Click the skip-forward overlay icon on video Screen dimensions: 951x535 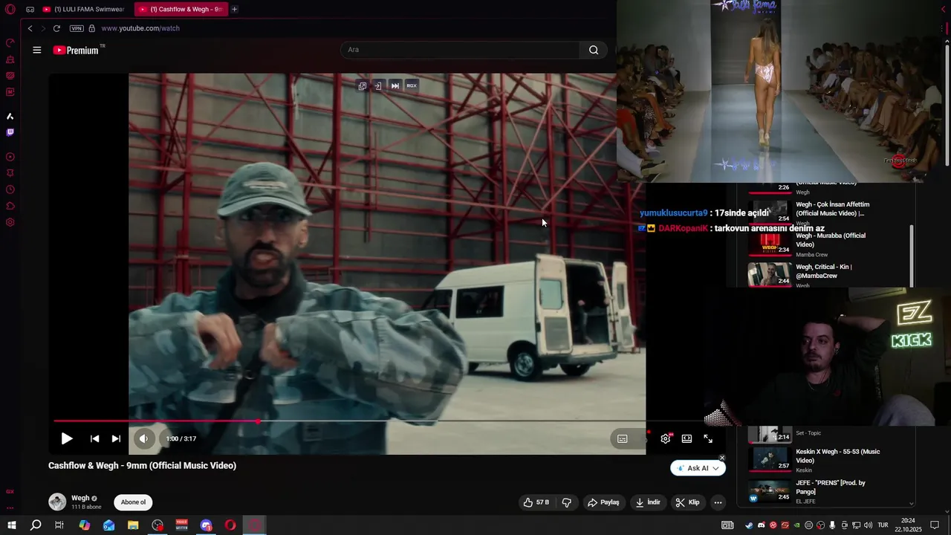click(395, 85)
